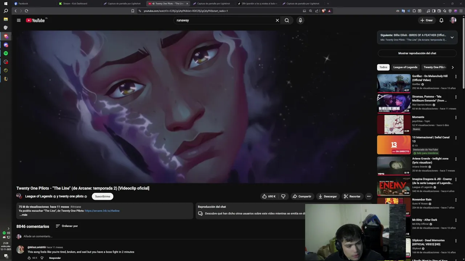Viewport: 465px width, 261px height.
Task: Open the browser extensions puzzle icon
Action: coord(414,11)
